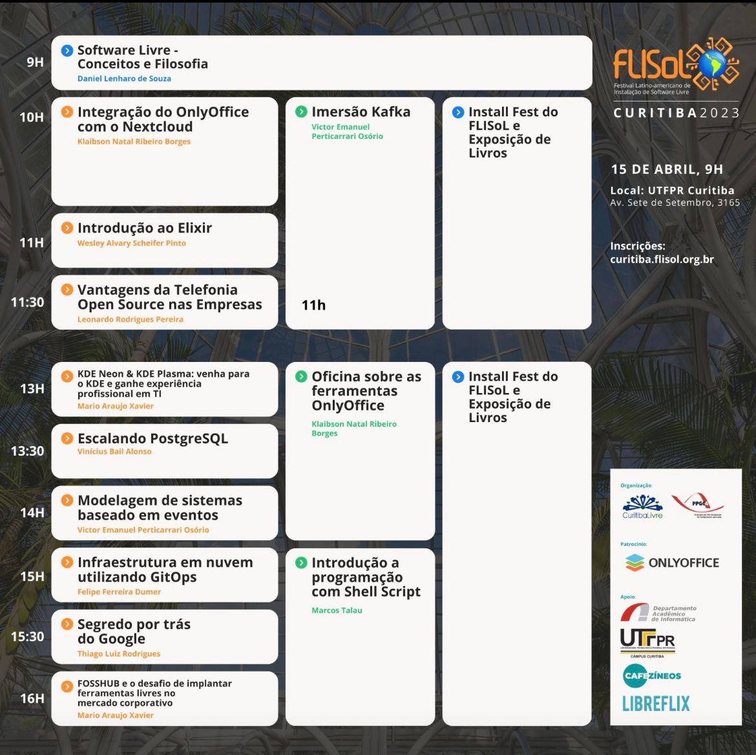Select the PPGCA logo under Organização
Image resolution: width=756 pixels, height=755 pixels.
click(698, 505)
